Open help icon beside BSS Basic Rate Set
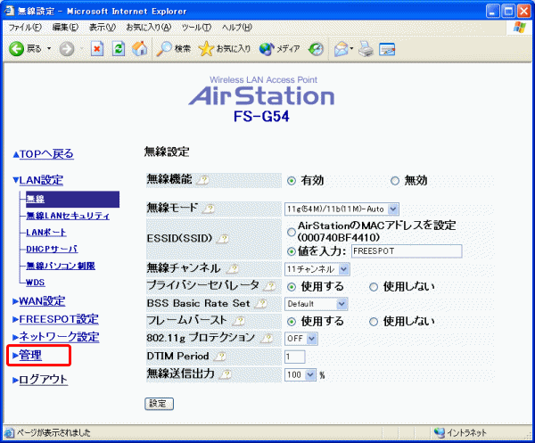Viewport: 535px width, 443px height. coord(261,303)
